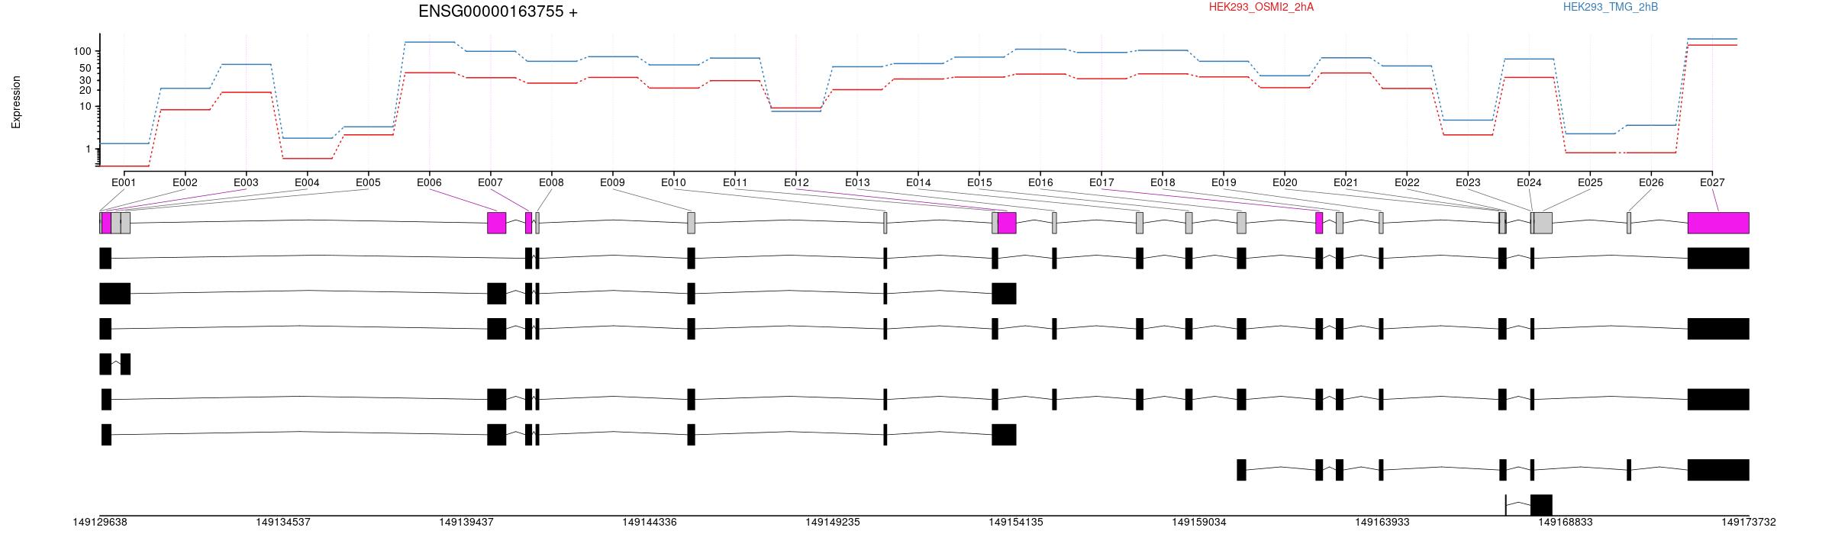Click exon label E027
Image resolution: width=1832 pixels, height=534 pixels.
click(1712, 182)
